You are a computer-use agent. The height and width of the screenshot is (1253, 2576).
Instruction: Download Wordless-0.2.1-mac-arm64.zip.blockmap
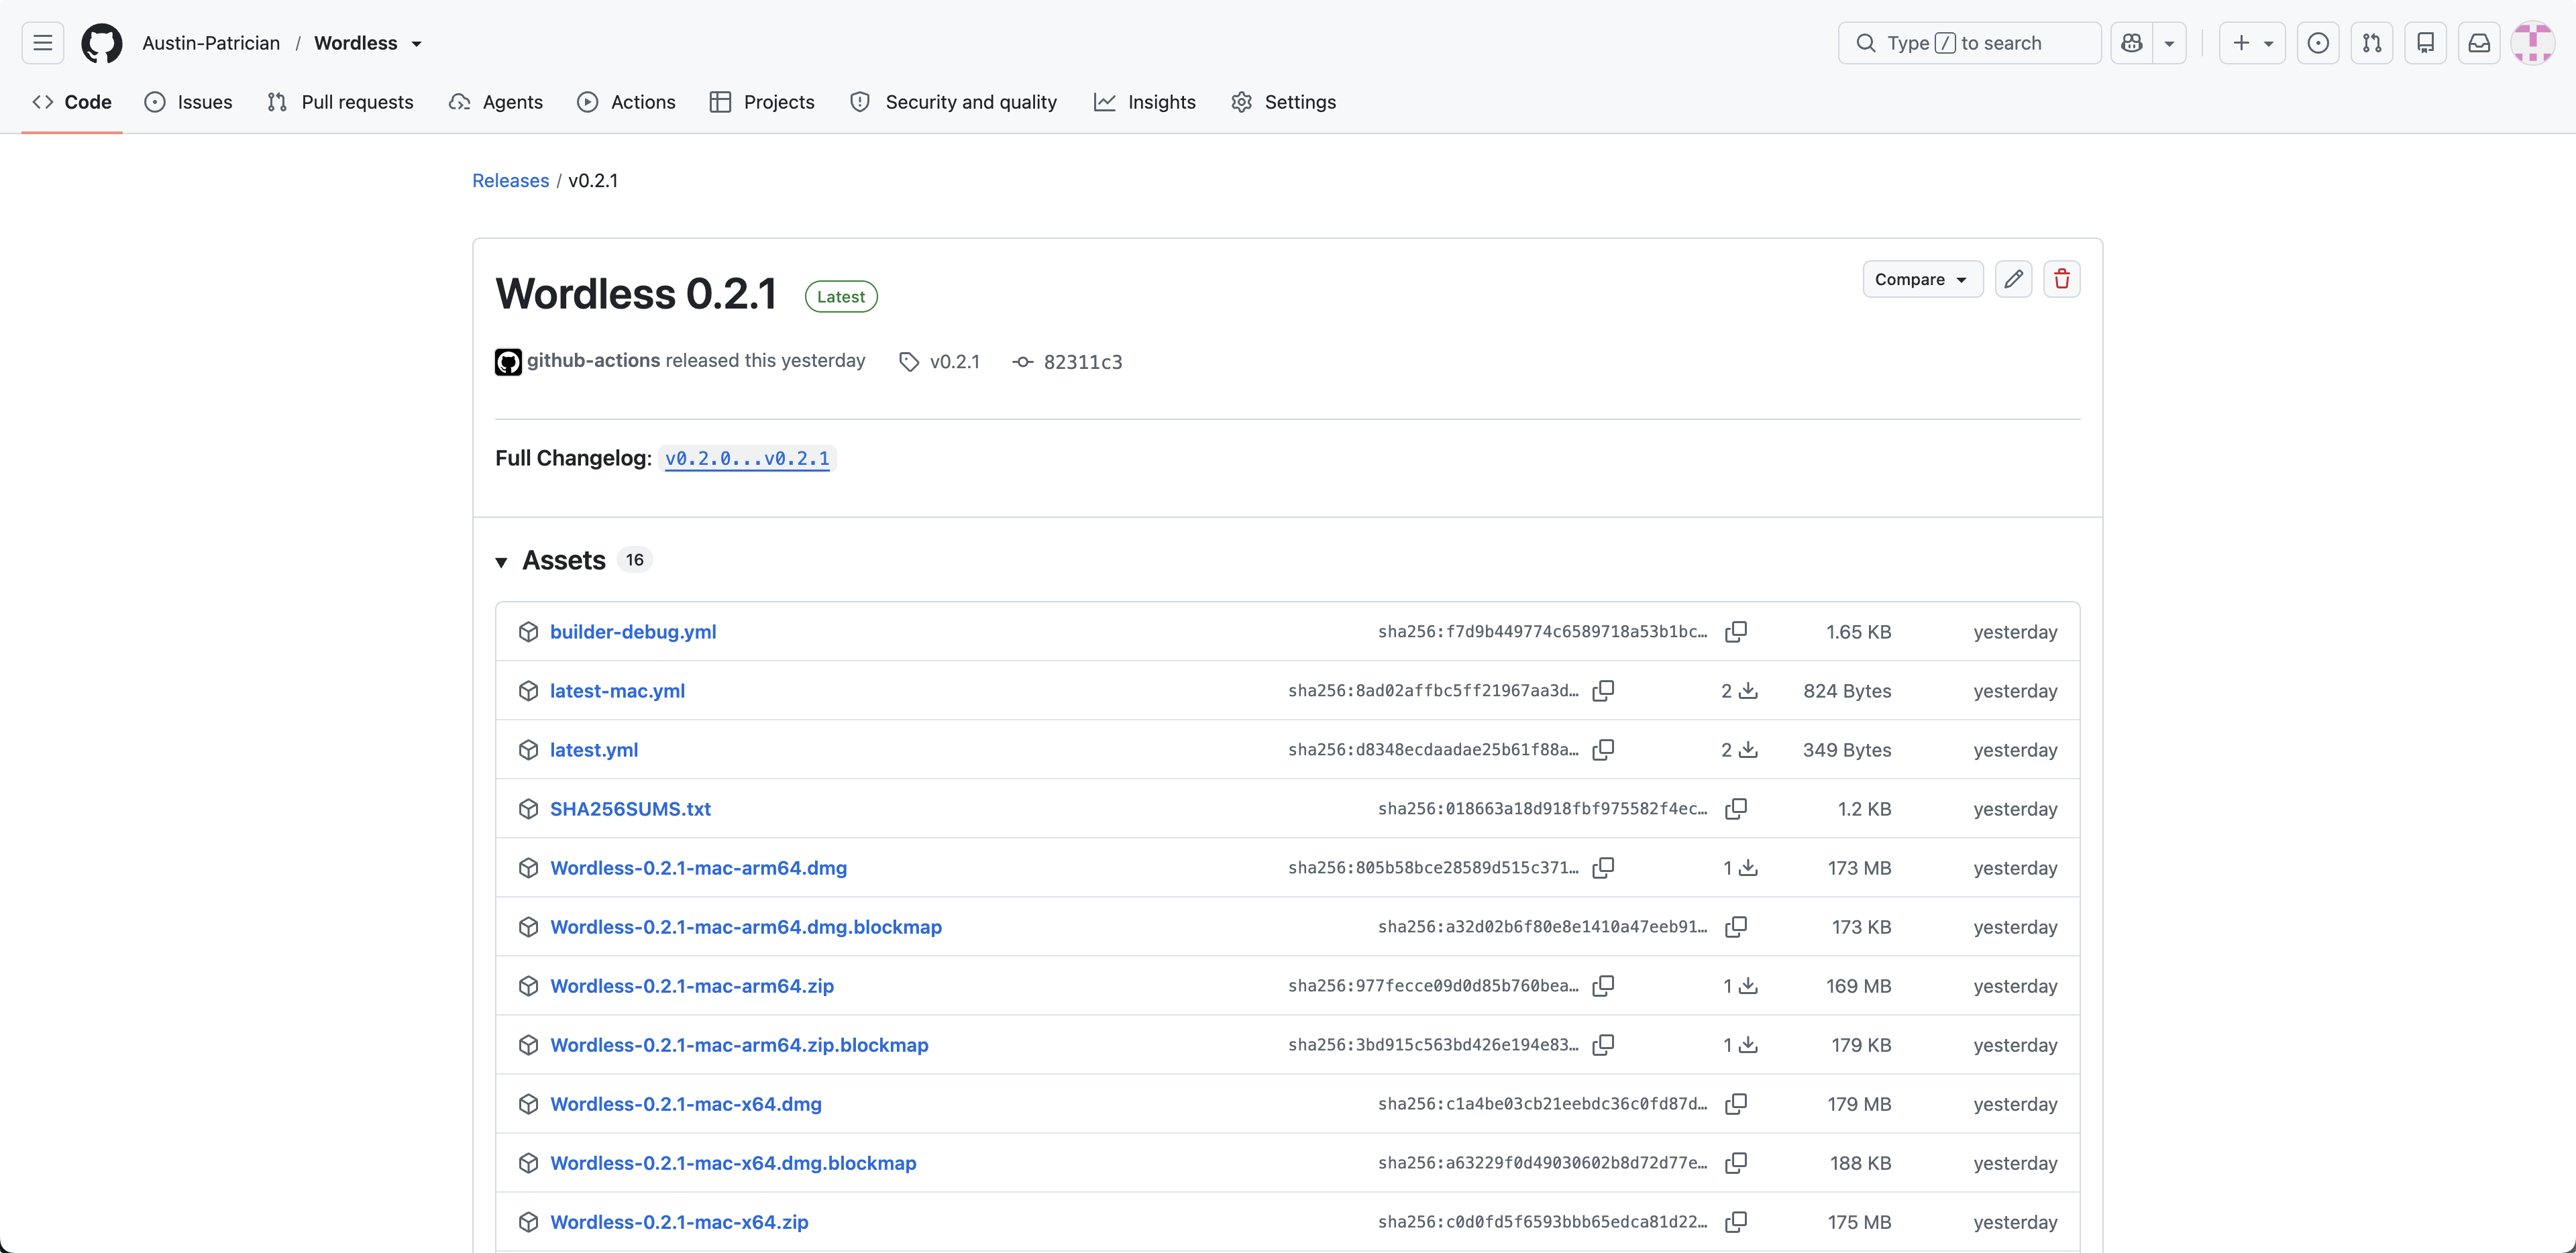click(739, 1045)
